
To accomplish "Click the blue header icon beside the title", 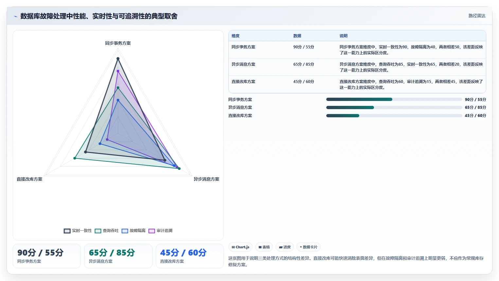I will (15, 16).
